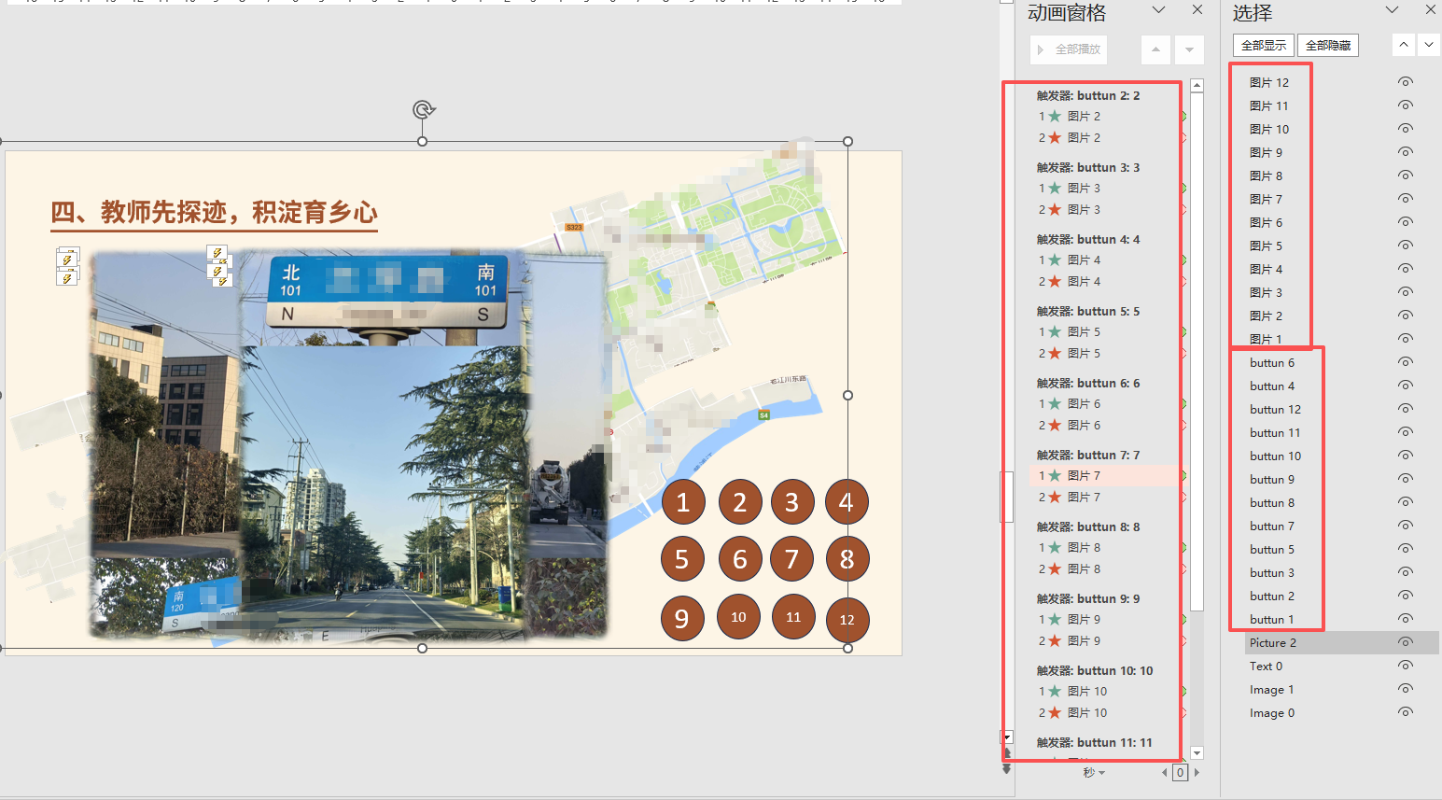Click the street sign photo on the slide

[387, 293]
